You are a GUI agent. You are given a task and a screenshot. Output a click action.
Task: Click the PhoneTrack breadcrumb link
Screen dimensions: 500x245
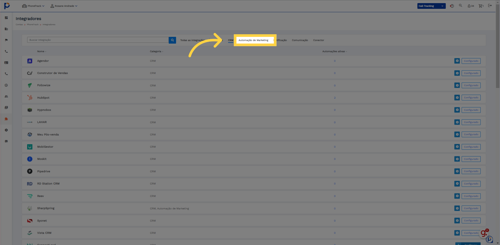[x=33, y=25]
